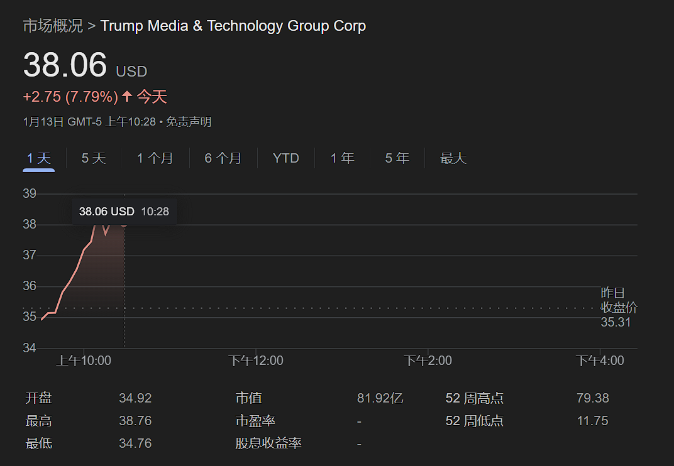674x466 pixels.
Task: Click the 开盘 price 34.92
Action: [135, 398]
